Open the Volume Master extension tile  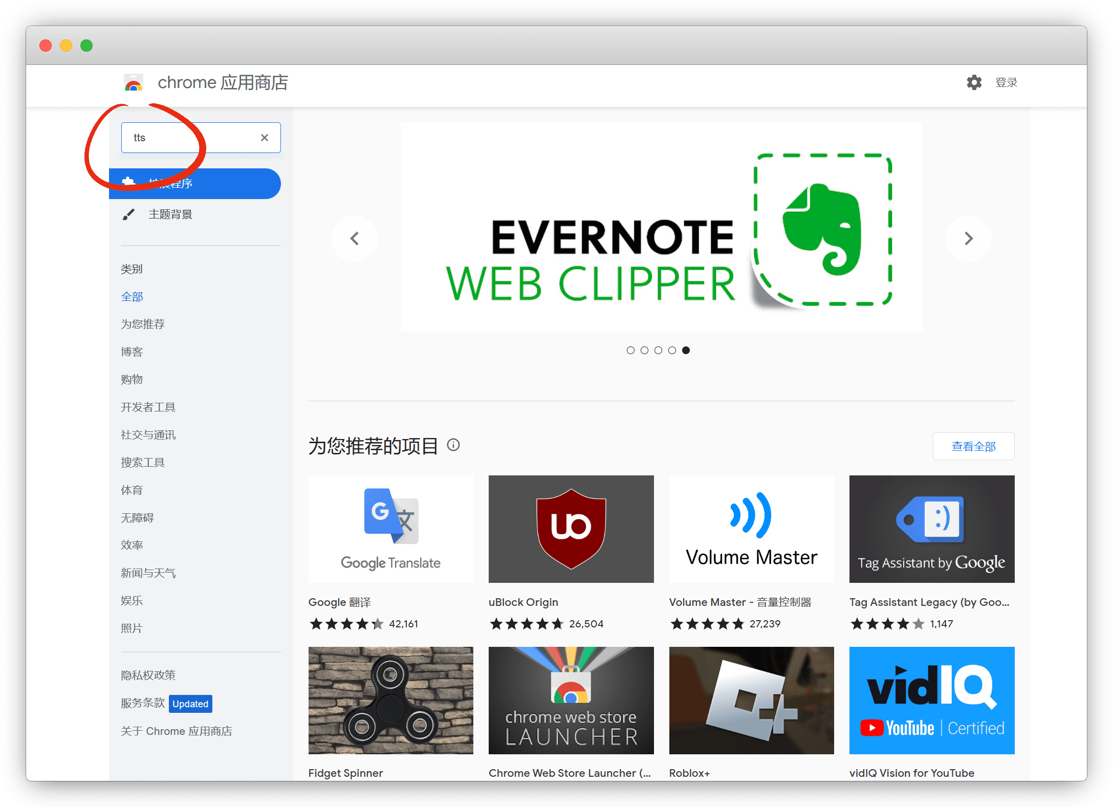(751, 529)
